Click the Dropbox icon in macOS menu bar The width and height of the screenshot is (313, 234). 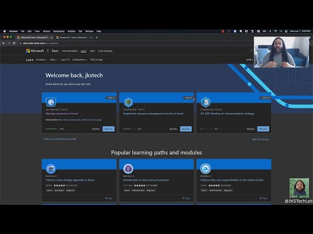pos(246,31)
